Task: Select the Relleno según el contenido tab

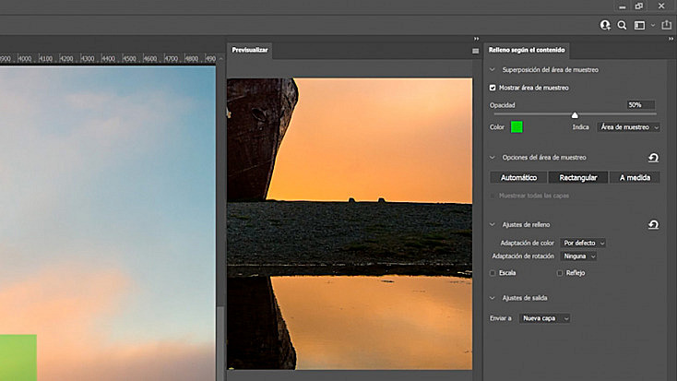Action: tap(527, 50)
